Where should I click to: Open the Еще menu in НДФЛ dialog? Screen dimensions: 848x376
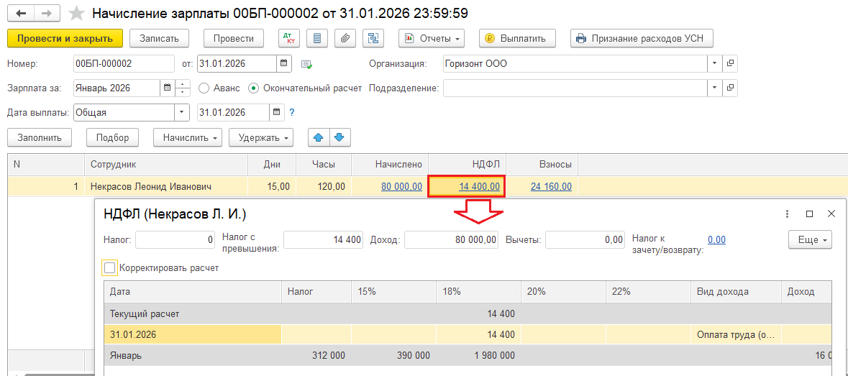pos(810,240)
